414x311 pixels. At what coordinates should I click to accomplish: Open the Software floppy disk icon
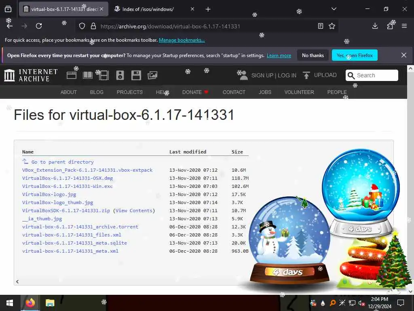tap(136, 75)
